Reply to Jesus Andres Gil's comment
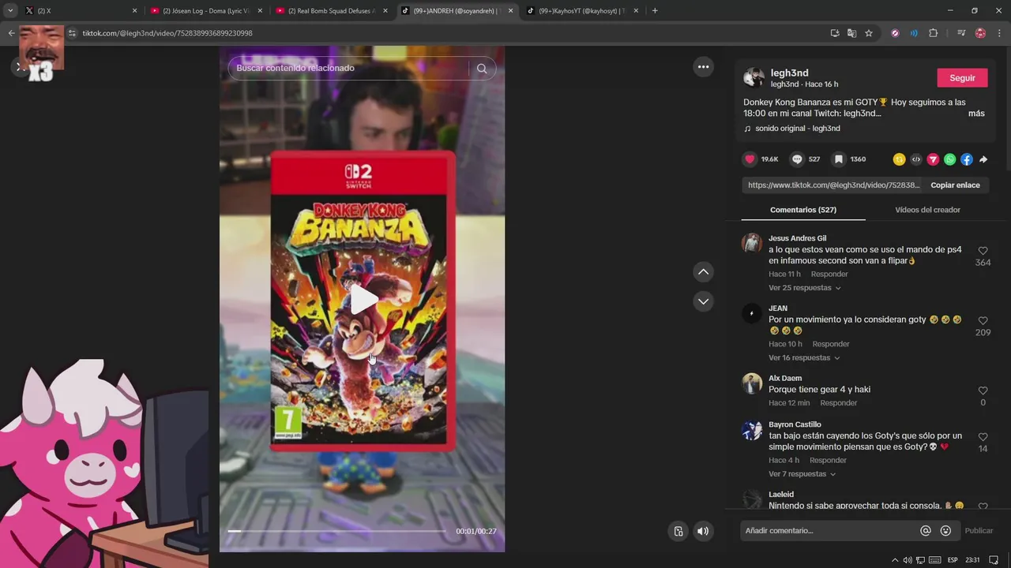The image size is (1011, 568). [829, 275]
